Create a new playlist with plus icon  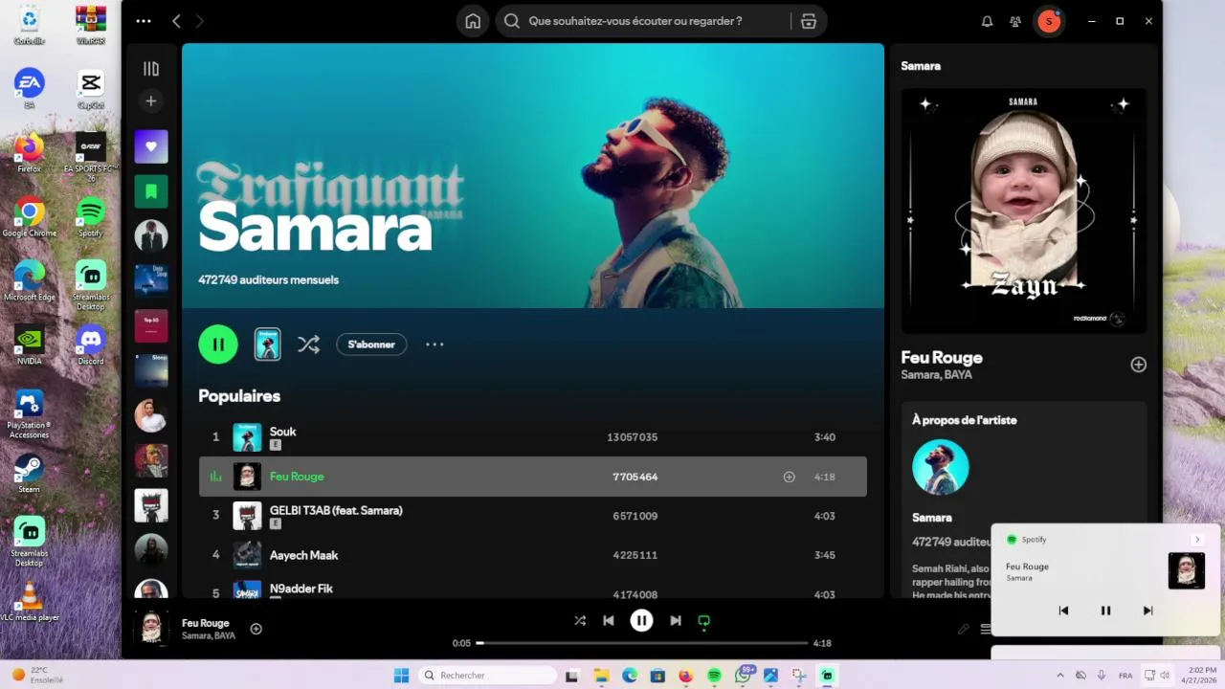151,101
